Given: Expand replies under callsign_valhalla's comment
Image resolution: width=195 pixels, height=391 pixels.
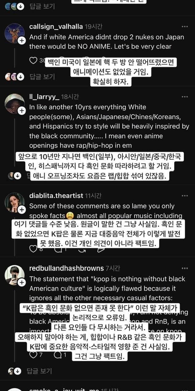Looking at the screenshot, I should pyautogui.click(x=42, y=77).
